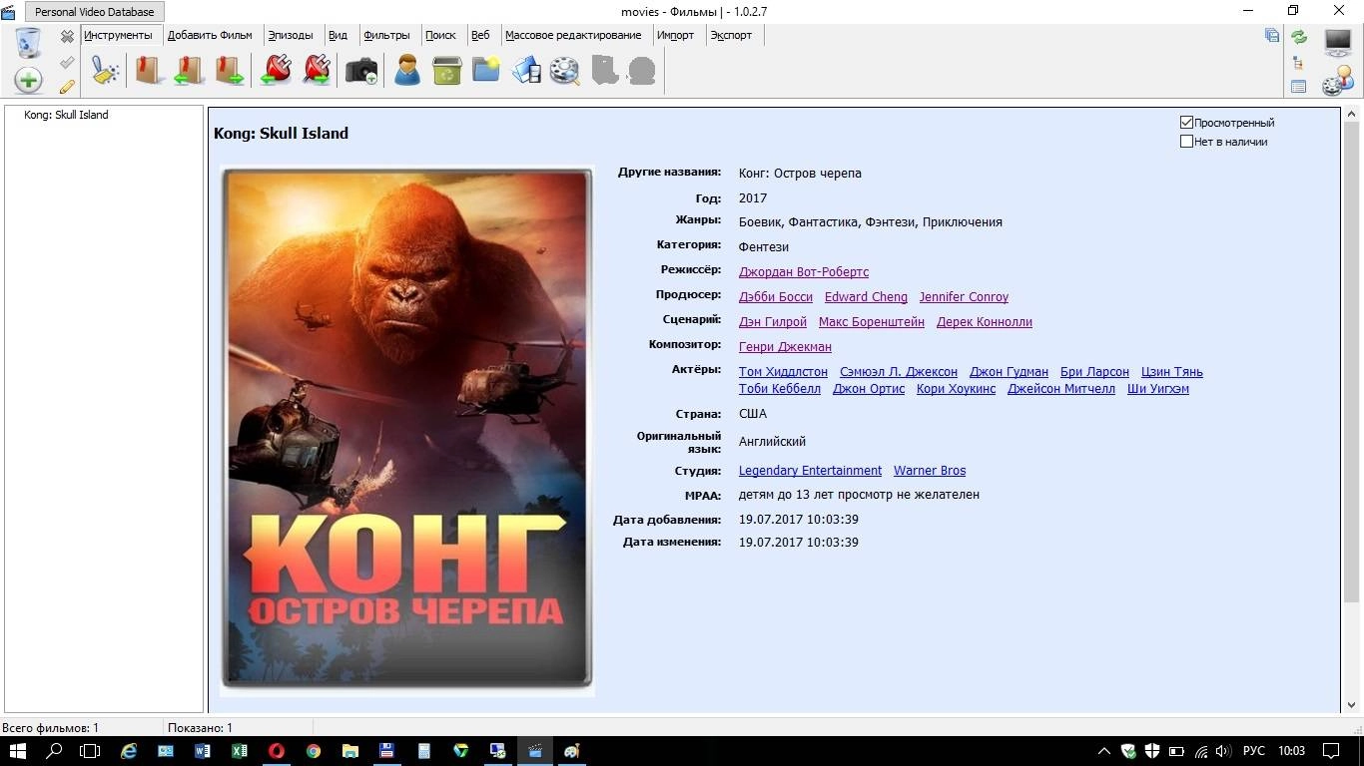Open studio link Warner Bros
This screenshot has width=1364, height=766.
pos(930,470)
